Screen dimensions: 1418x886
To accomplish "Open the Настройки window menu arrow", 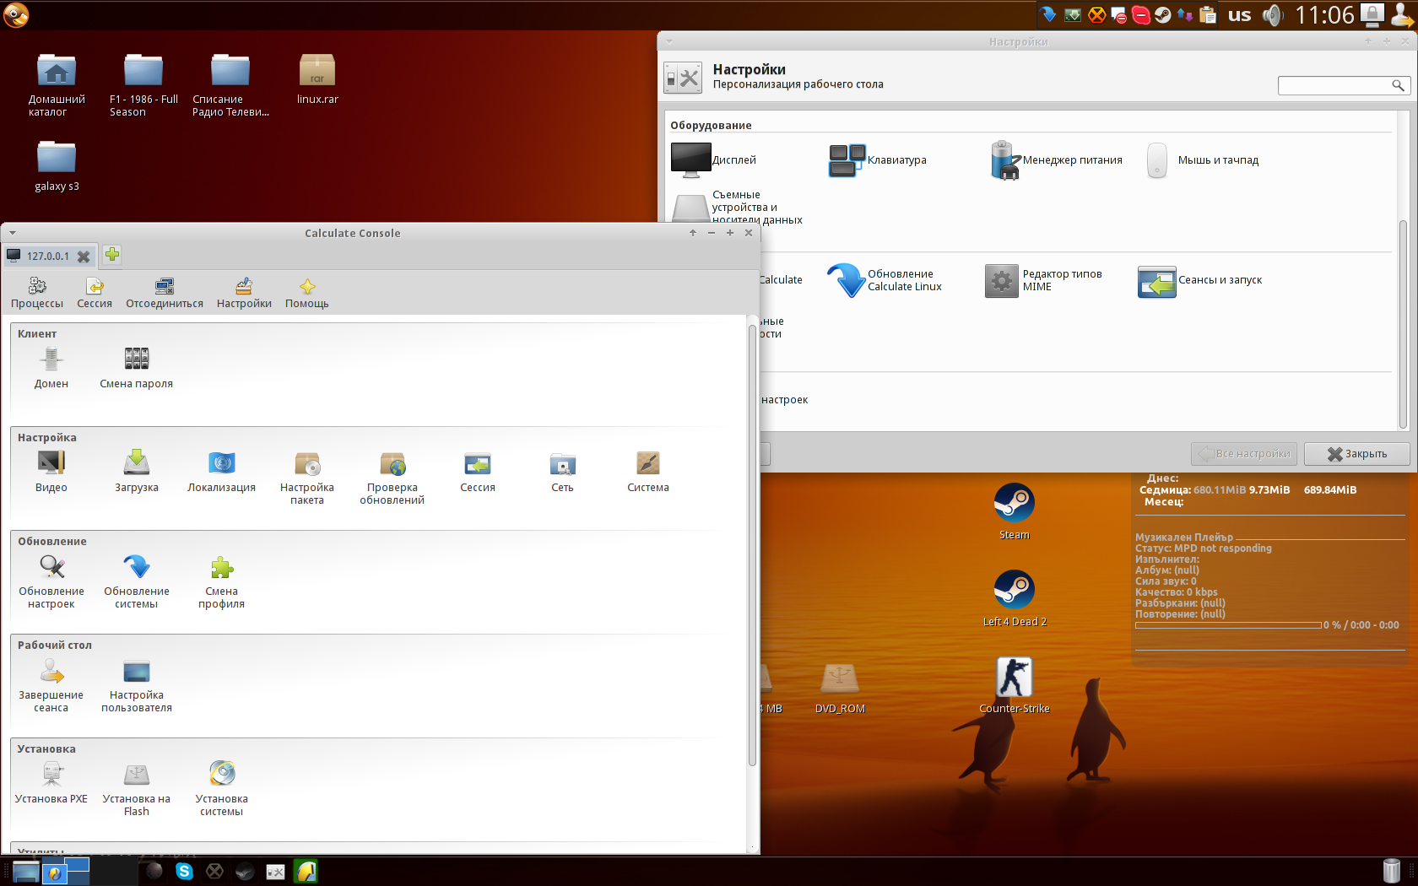I will [x=669, y=41].
